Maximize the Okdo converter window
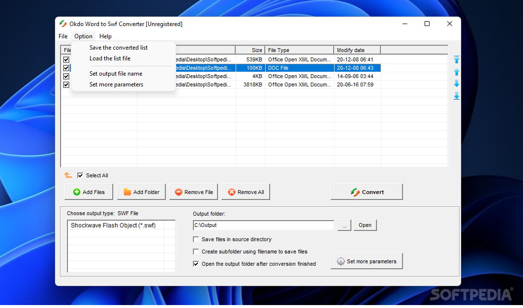The image size is (523, 308). [427, 24]
